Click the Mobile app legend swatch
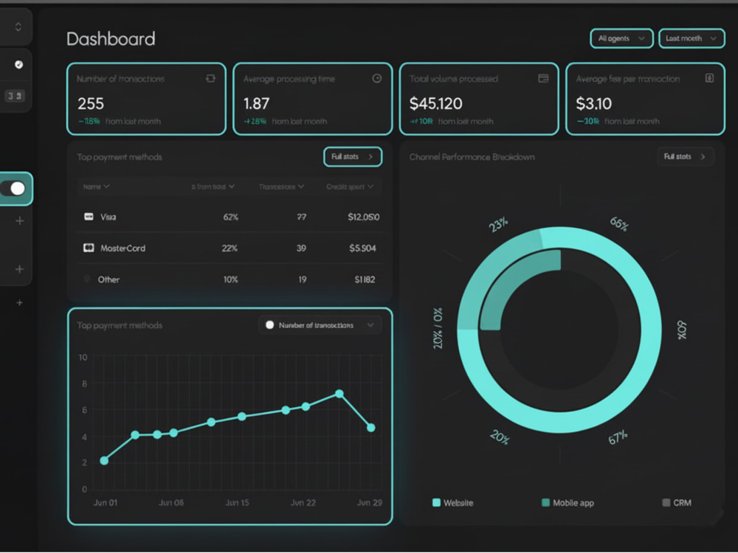This screenshot has width=738, height=553. click(545, 502)
